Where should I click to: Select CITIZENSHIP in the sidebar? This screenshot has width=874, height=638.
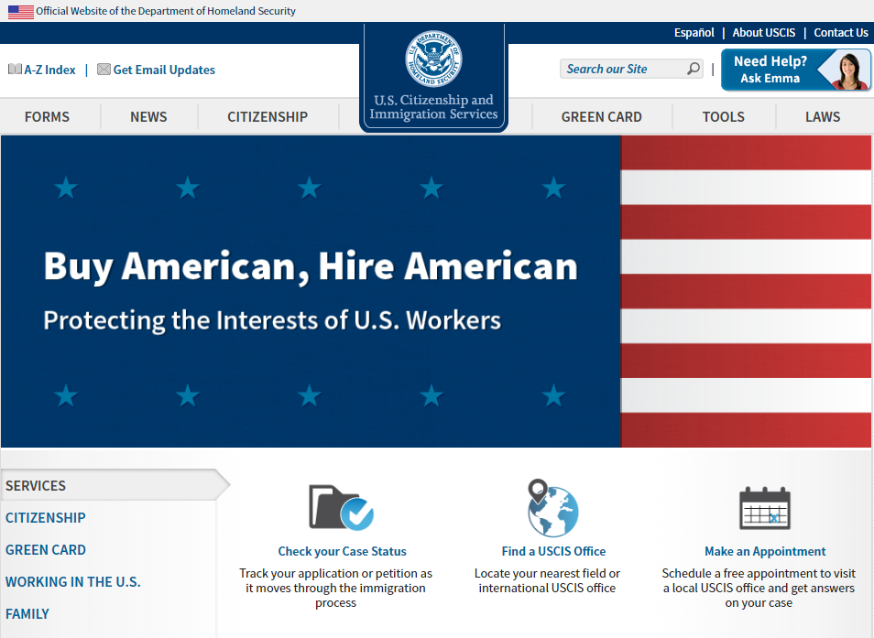[46, 518]
